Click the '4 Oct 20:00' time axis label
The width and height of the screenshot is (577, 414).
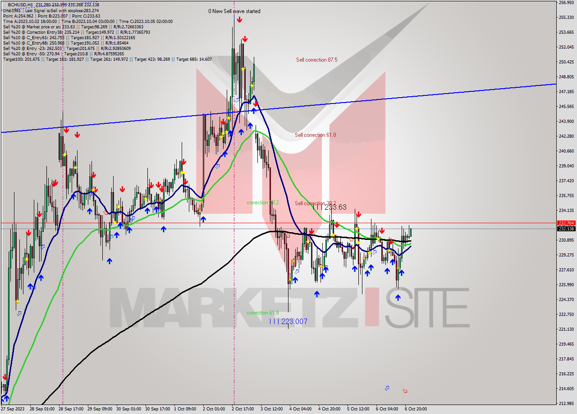329,409
